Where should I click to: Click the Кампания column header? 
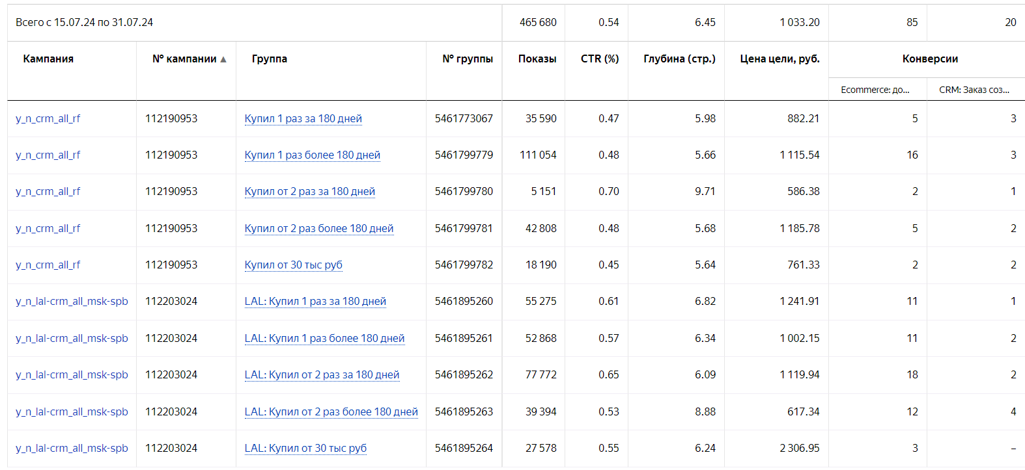[48, 59]
